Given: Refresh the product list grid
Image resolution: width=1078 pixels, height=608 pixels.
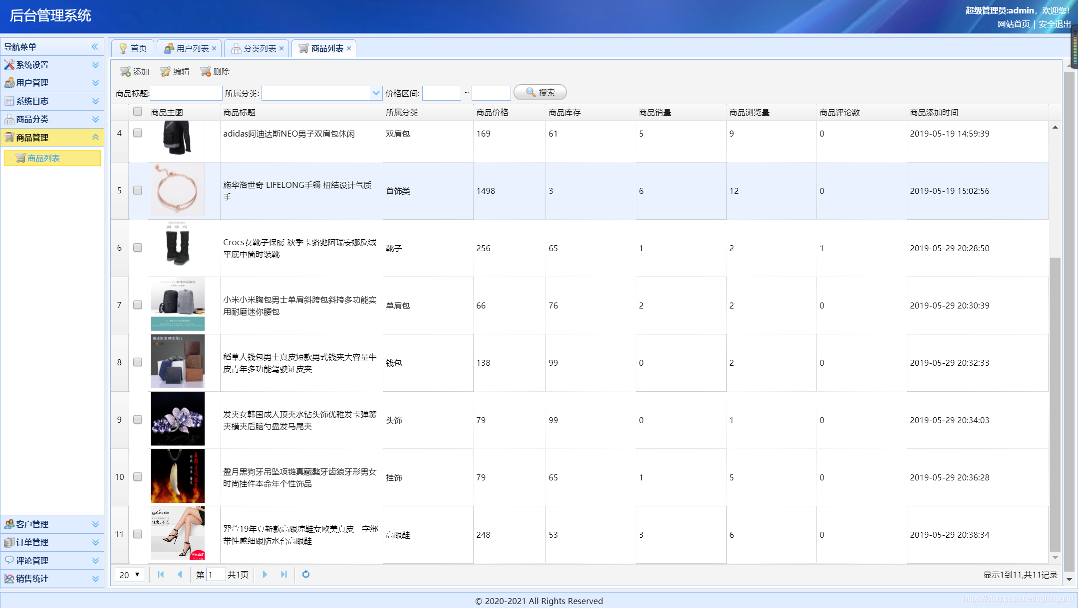Looking at the screenshot, I should [x=306, y=575].
